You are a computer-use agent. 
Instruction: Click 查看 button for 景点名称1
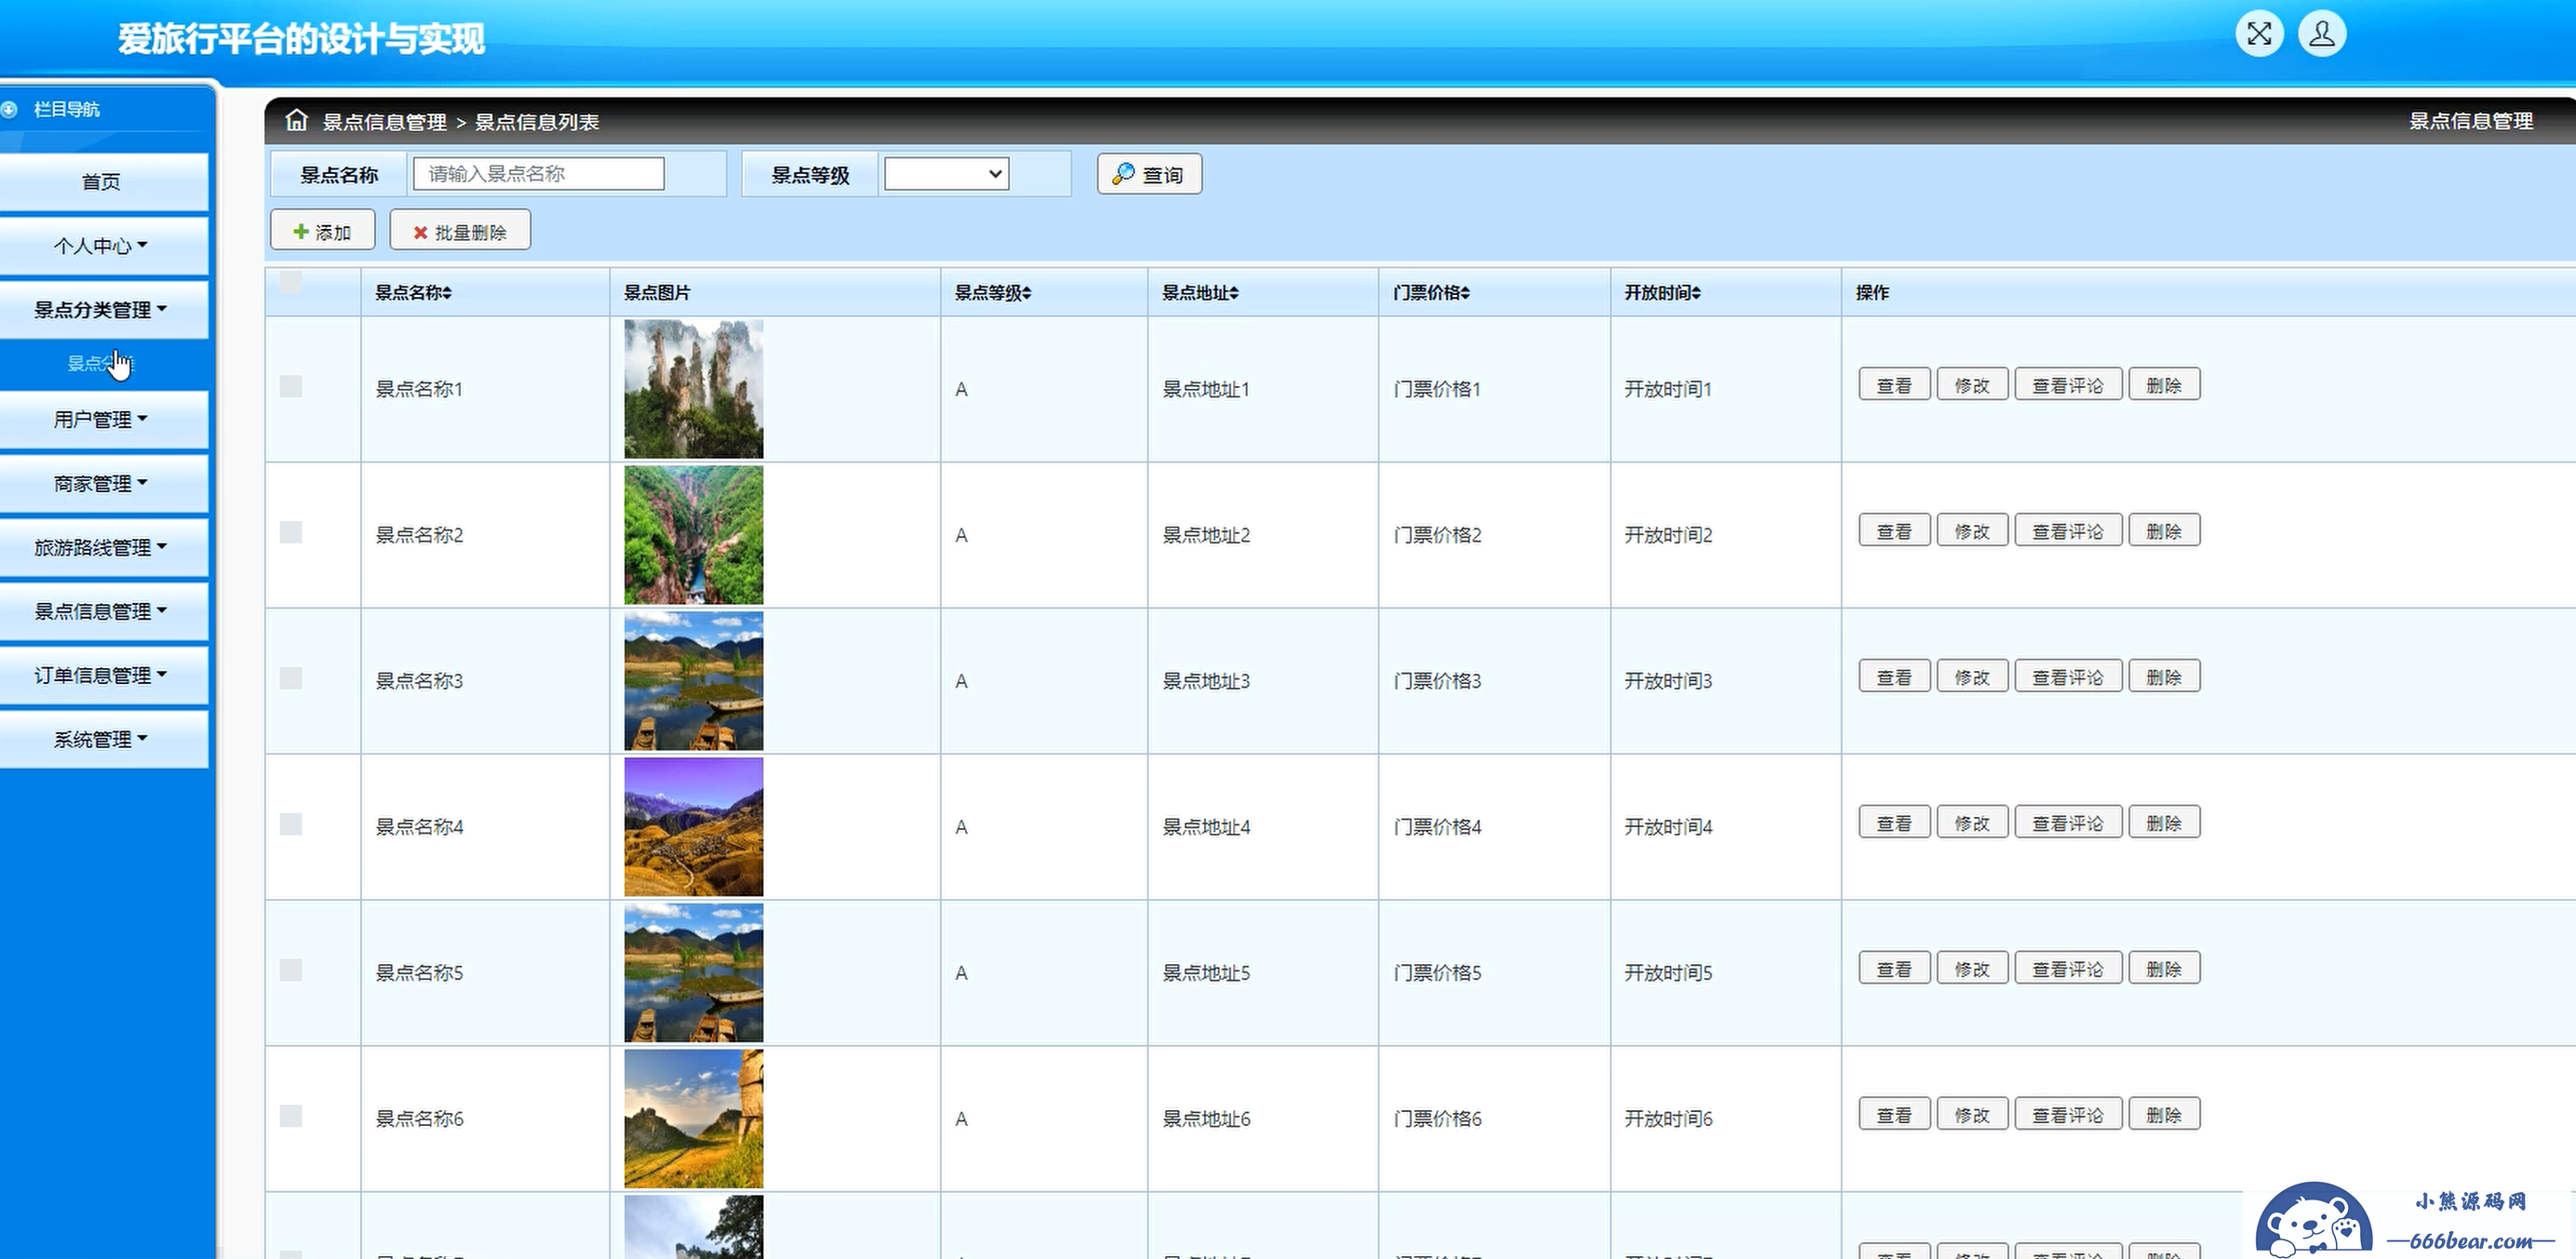(1894, 385)
